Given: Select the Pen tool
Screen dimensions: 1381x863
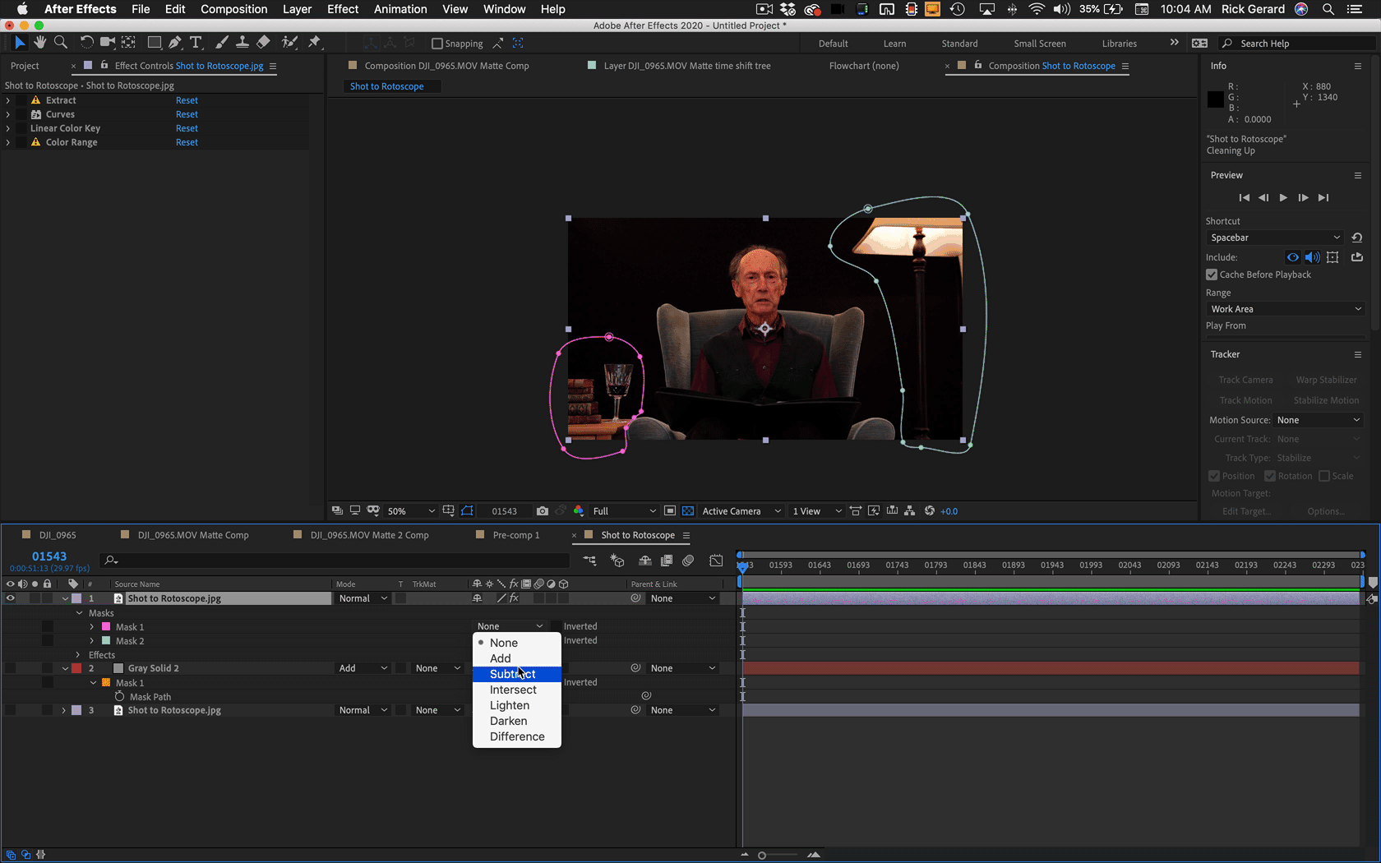Looking at the screenshot, I should tap(175, 43).
